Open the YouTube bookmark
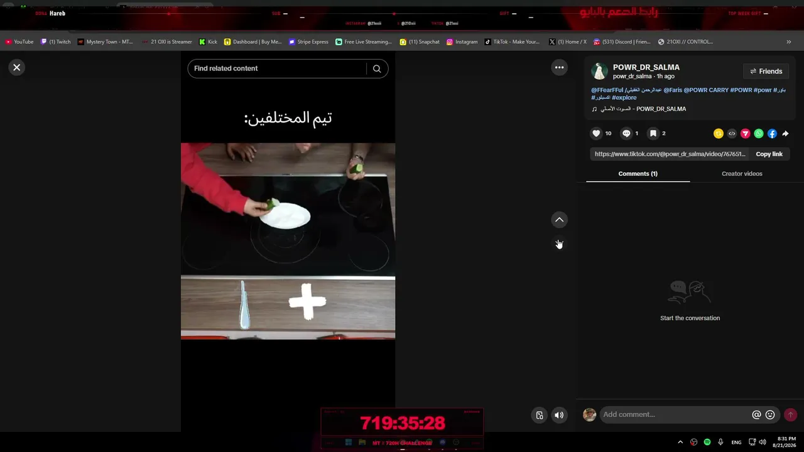Image resolution: width=804 pixels, height=452 pixels. pyautogui.click(x=19, y=42)
